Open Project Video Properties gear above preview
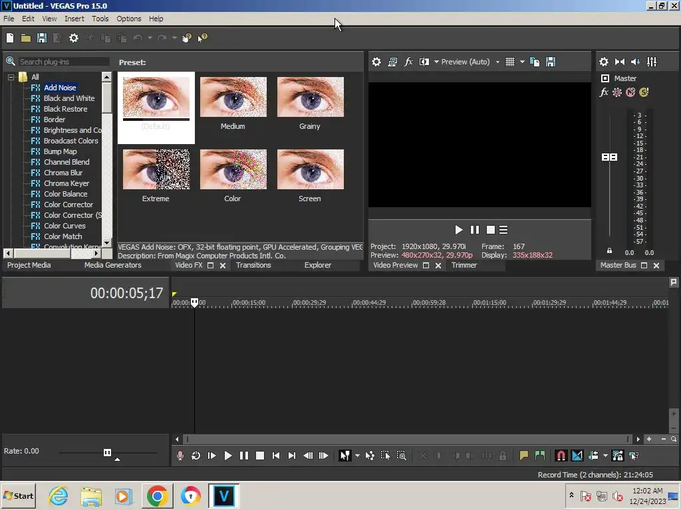 coord(376,62)
